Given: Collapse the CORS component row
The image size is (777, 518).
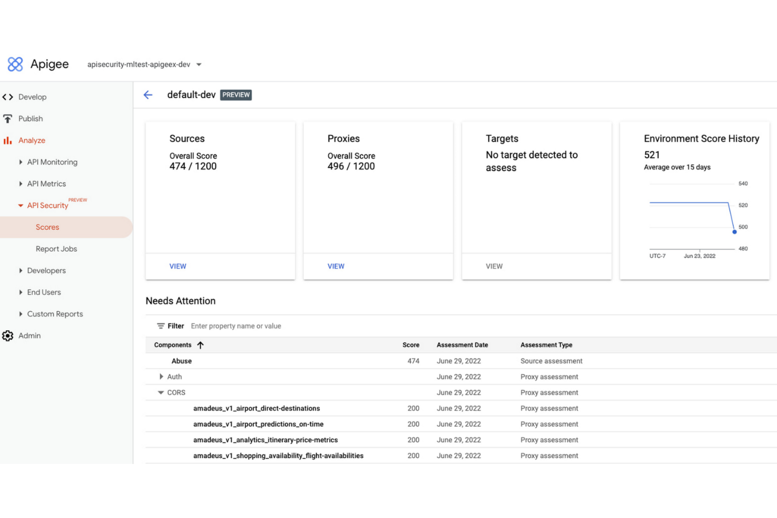Looking at the screenshot, I should (x=161, y=393).
